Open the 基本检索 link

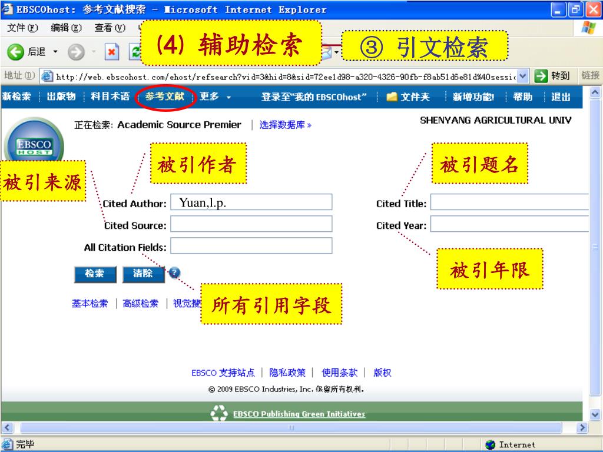[90, 304]
